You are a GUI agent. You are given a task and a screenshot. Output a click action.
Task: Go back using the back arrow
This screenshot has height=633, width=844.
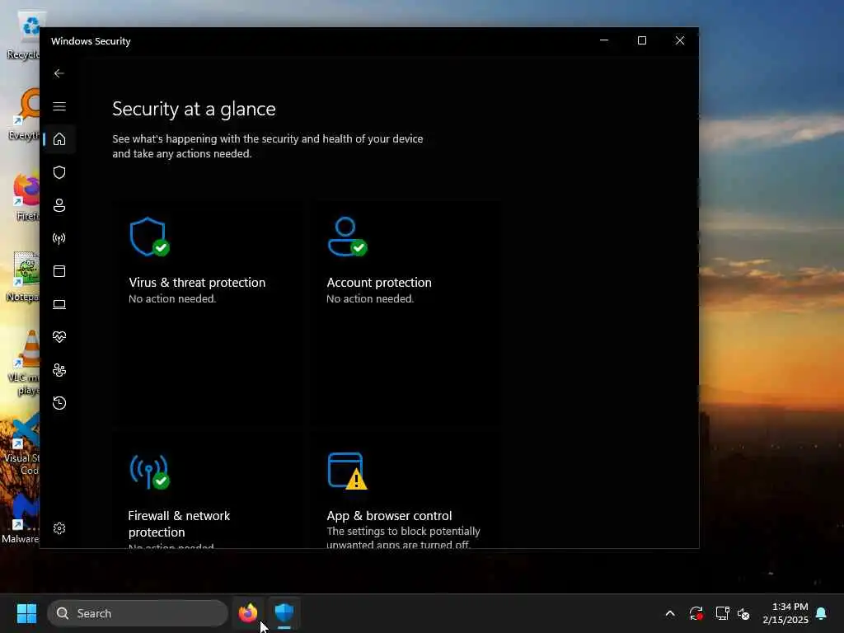point(59,73)
